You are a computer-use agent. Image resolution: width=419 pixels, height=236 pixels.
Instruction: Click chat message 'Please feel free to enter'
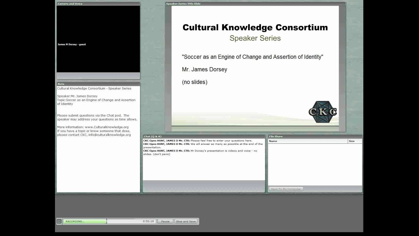pos(198,141)
